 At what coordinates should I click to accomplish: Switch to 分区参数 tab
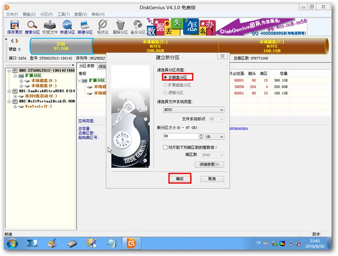(87, 66)
